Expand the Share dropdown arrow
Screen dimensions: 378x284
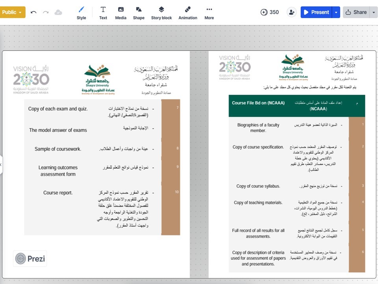tap(373, 12)
